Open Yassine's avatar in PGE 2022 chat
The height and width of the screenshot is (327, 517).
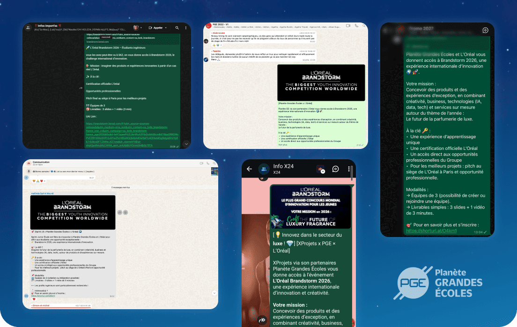click(x=206, y=59)
